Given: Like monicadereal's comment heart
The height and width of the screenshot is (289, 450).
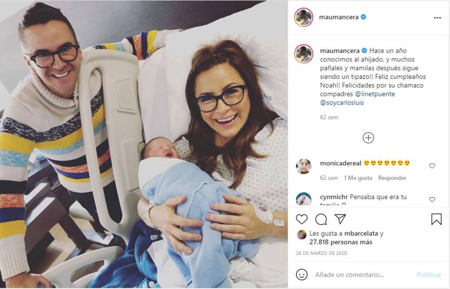Looking at the screenshot, I should [432, 166].
